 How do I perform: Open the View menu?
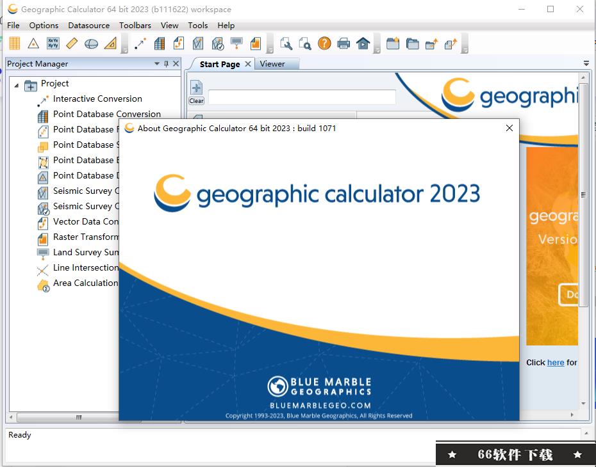point(170,26)
